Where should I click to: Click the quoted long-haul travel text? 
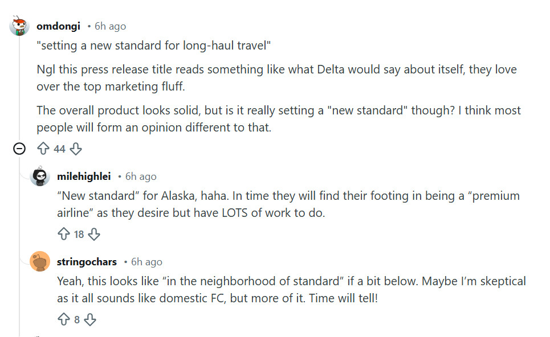point(153,46)
